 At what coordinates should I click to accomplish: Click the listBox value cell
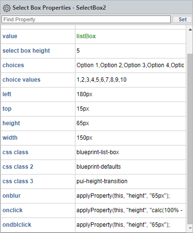tap(131, 36)
